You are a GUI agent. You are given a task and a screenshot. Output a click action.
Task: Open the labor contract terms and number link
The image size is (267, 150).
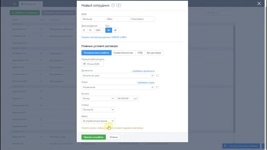coord(112,128)
